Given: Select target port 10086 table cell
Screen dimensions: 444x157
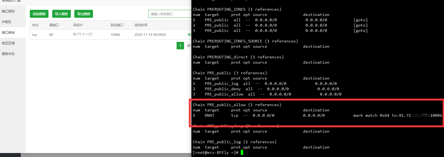Looking at the screenshot, I should [x=115, y=35].
